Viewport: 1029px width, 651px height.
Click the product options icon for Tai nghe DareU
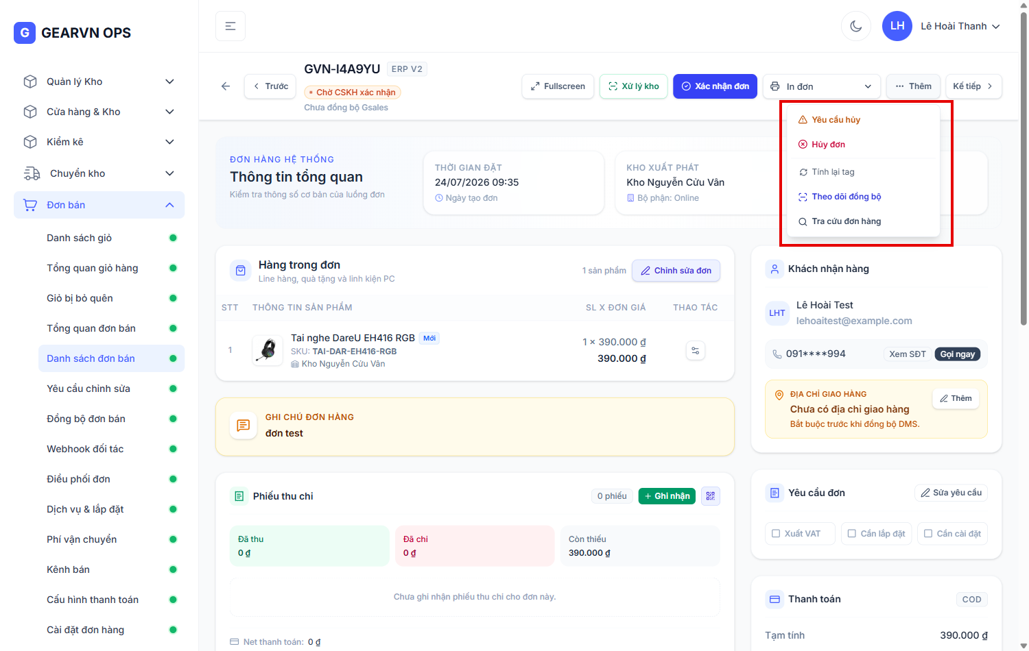point(696,350)
